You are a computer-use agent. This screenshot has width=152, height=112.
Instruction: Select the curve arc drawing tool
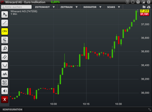[5, 65]
